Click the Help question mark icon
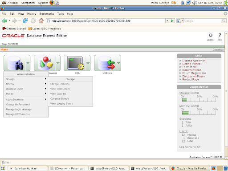 tap(220, 35)
